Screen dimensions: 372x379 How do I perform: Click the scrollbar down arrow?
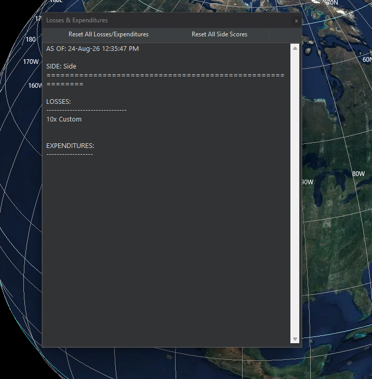click(x=295, y=339)
